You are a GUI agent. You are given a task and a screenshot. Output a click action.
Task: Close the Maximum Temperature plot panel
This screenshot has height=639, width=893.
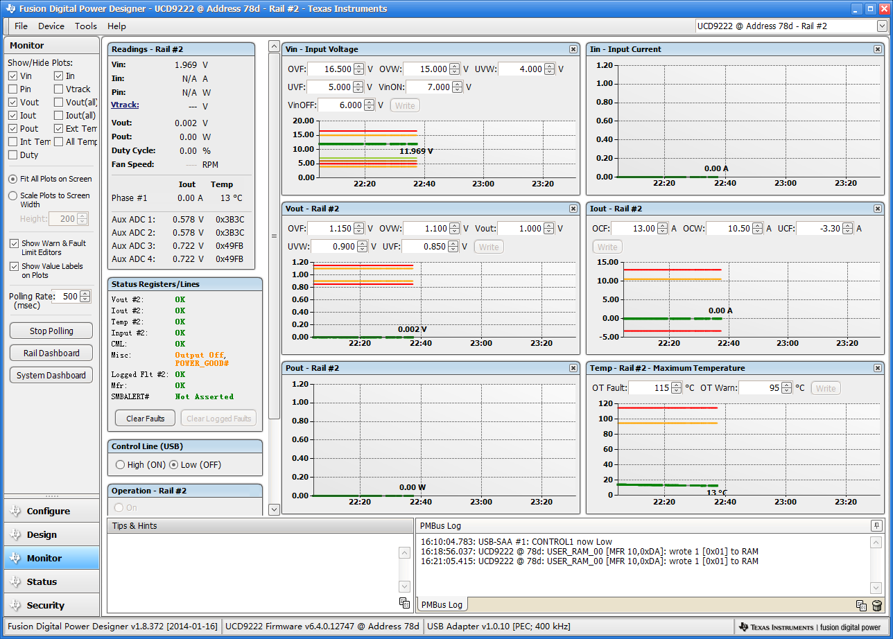[878, 368]
